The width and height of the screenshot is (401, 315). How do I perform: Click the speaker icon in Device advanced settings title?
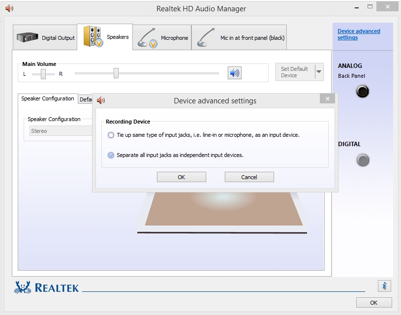[x=101, y=100]
